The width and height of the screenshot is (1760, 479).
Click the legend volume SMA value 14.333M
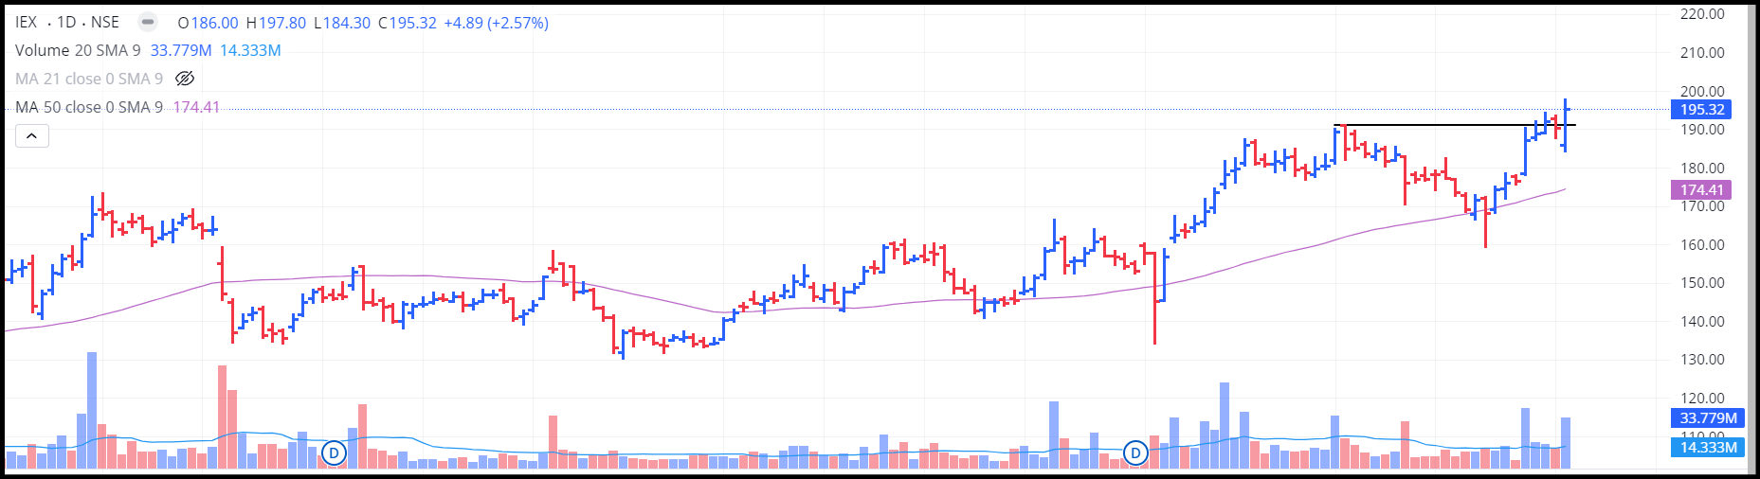[250, 50]
